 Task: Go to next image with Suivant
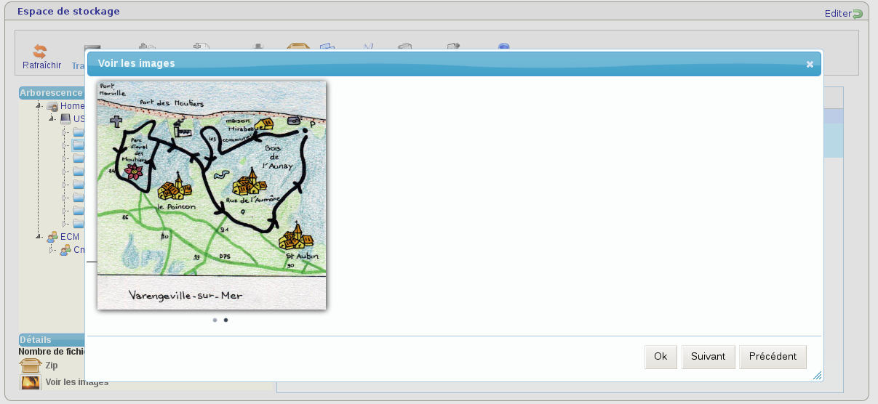(708, 357)
